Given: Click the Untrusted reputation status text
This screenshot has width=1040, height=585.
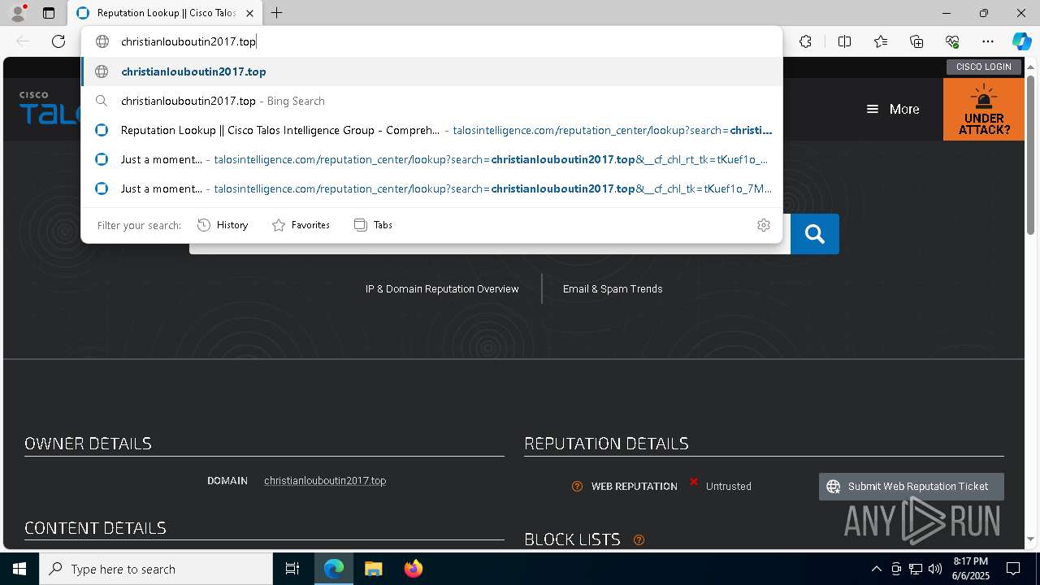Looking at the screenshot, I should click(728, 487).
